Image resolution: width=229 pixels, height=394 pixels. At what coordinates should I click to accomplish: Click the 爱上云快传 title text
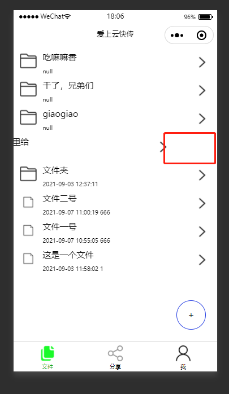click(115, 34)
